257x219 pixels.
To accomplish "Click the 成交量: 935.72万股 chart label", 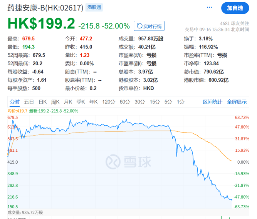I will pos(25,212).
